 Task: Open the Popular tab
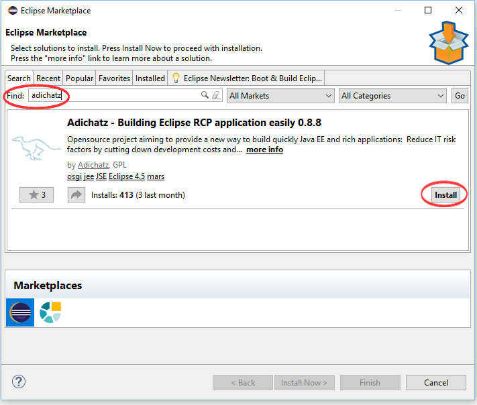[80, 78]
